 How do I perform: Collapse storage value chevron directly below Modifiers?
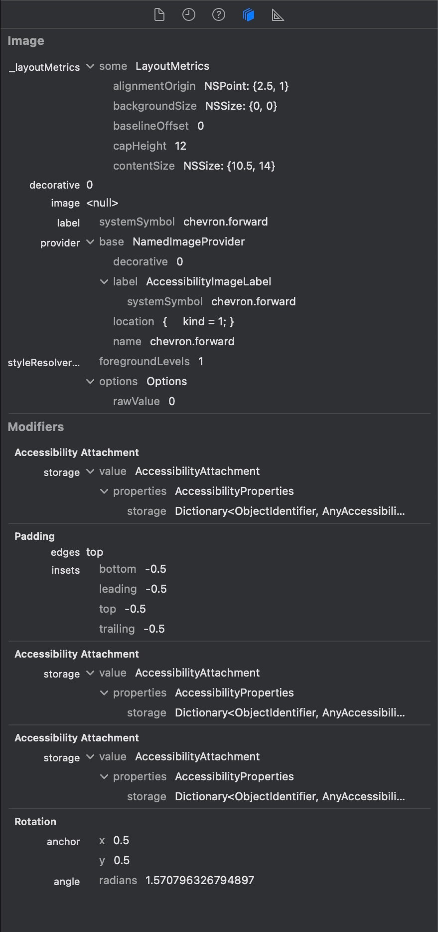(x=90, y=471)
